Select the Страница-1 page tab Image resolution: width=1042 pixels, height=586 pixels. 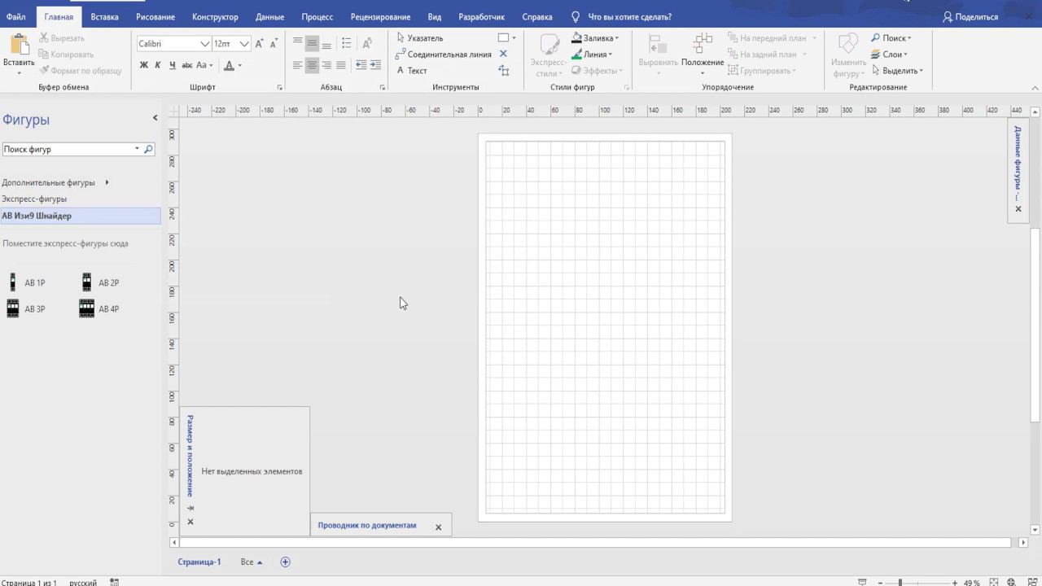click(x=199, y=562)
